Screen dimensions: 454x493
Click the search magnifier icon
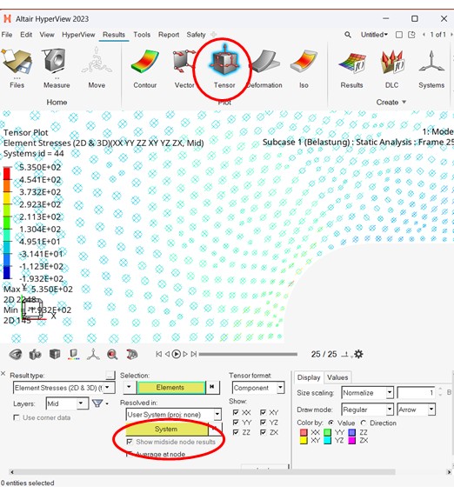point(348,35)
